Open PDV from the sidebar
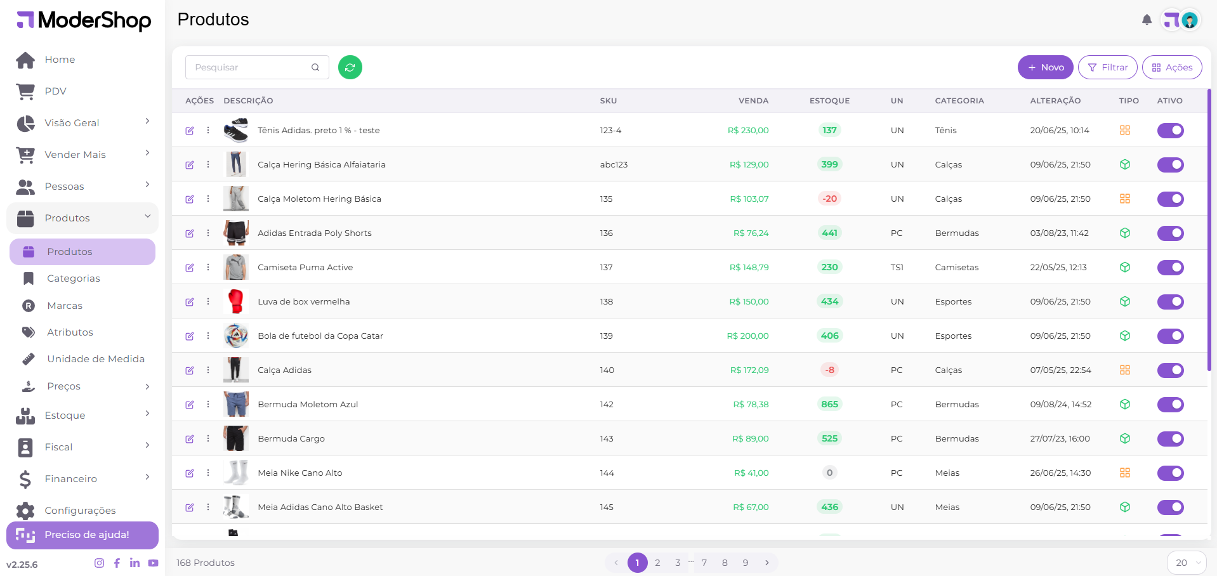 pos(82,91)
